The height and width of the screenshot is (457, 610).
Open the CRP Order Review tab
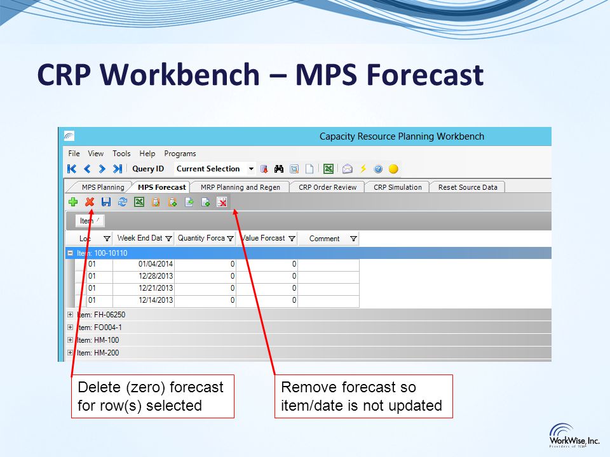[x=328, y=187]
